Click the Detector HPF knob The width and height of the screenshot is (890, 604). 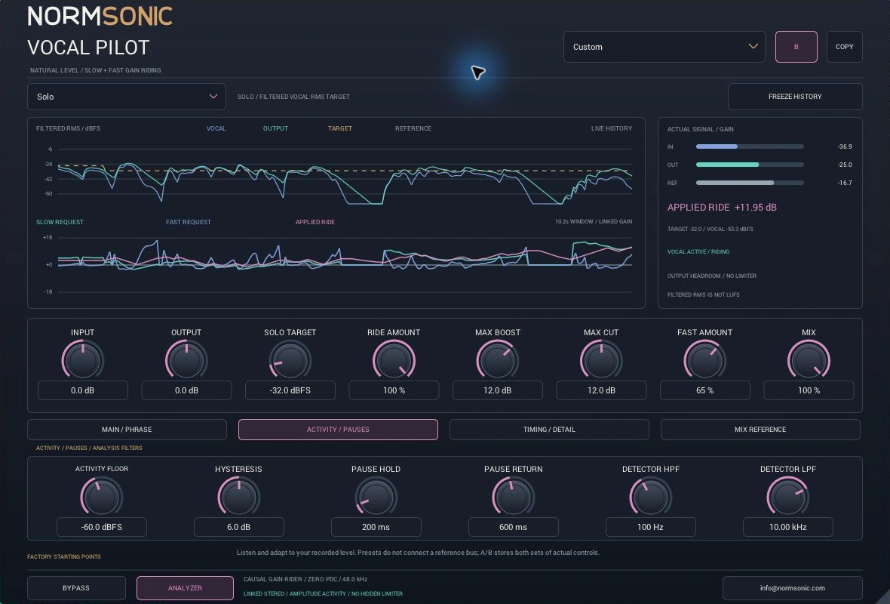[x=650, y=498]
